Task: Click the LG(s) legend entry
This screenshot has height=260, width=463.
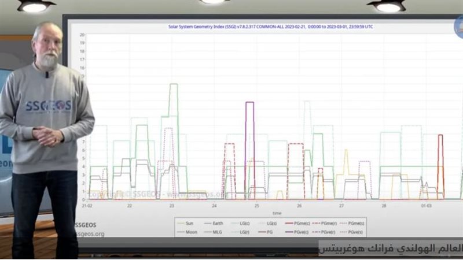Action: 267,224
